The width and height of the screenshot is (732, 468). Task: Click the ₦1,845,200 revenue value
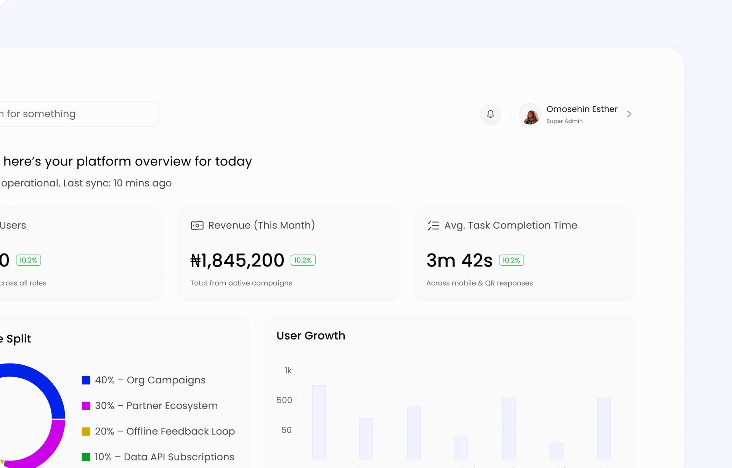[237, 260]
